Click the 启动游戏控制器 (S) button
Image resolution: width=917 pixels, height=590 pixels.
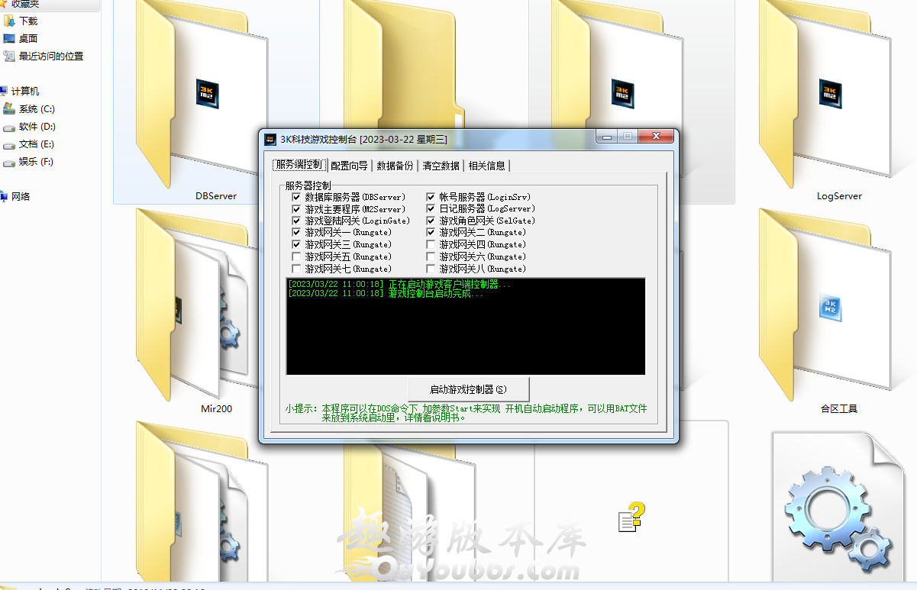(468, 389)
